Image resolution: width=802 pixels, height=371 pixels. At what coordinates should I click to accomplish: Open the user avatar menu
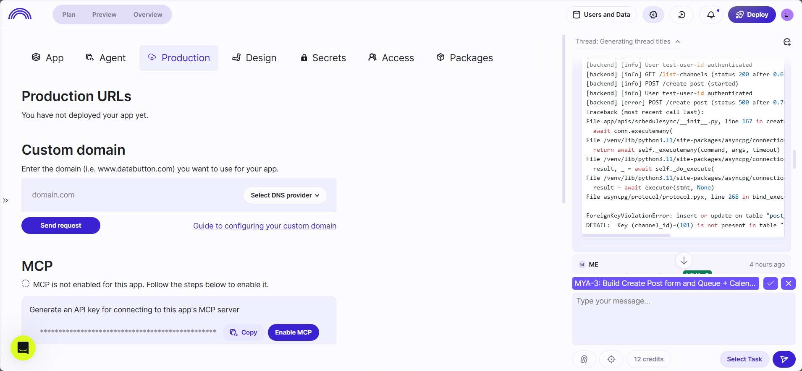787,15
